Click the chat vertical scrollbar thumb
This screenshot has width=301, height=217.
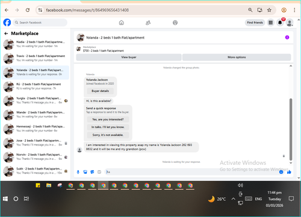coord(291,129)
